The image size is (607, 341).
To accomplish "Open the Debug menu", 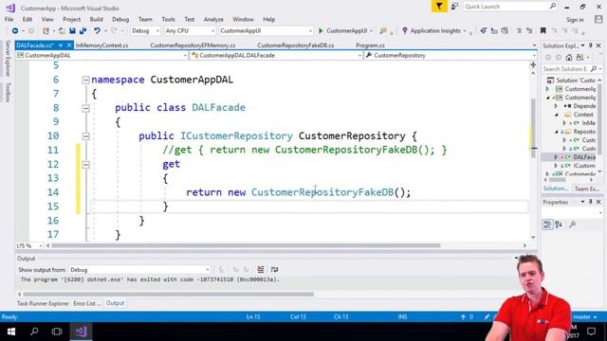I will coord(120,19).
